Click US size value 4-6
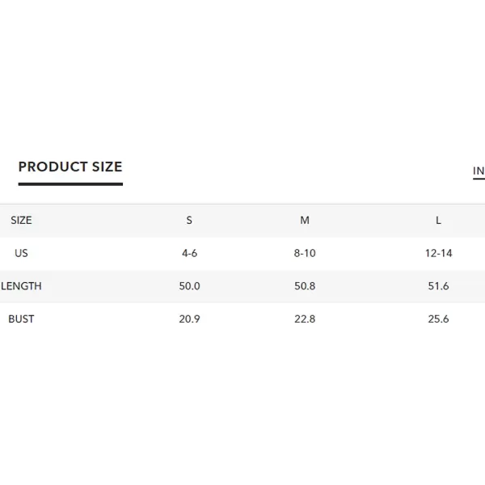Viewport: 485px width, 485px height. 189,253
